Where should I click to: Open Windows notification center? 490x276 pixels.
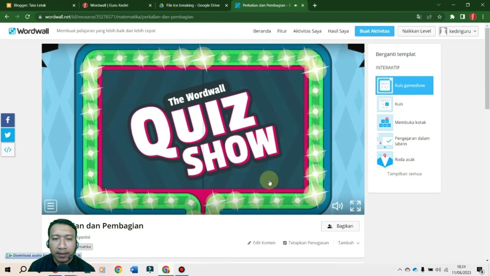point(480,269)
